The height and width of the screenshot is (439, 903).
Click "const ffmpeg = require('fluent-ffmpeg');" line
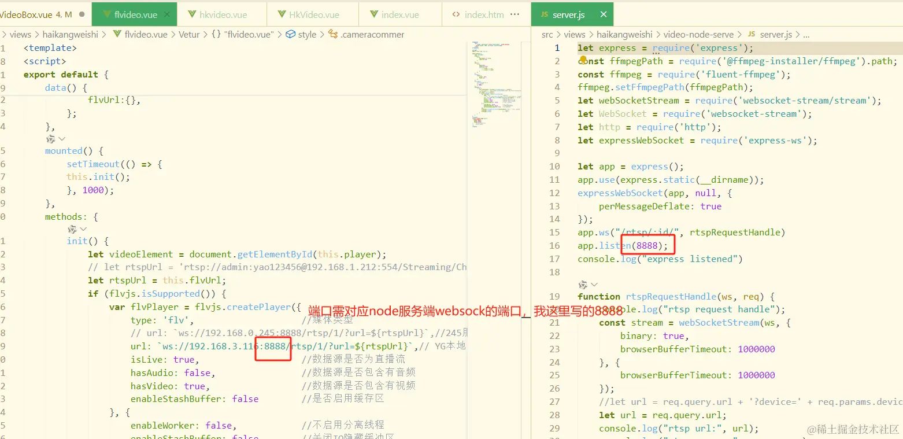[684, 74]
